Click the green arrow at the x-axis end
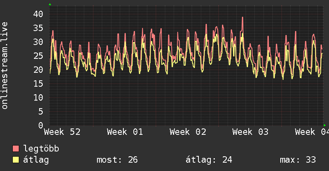Viewport: 329px width, 171px height. [x=325, y=125]
